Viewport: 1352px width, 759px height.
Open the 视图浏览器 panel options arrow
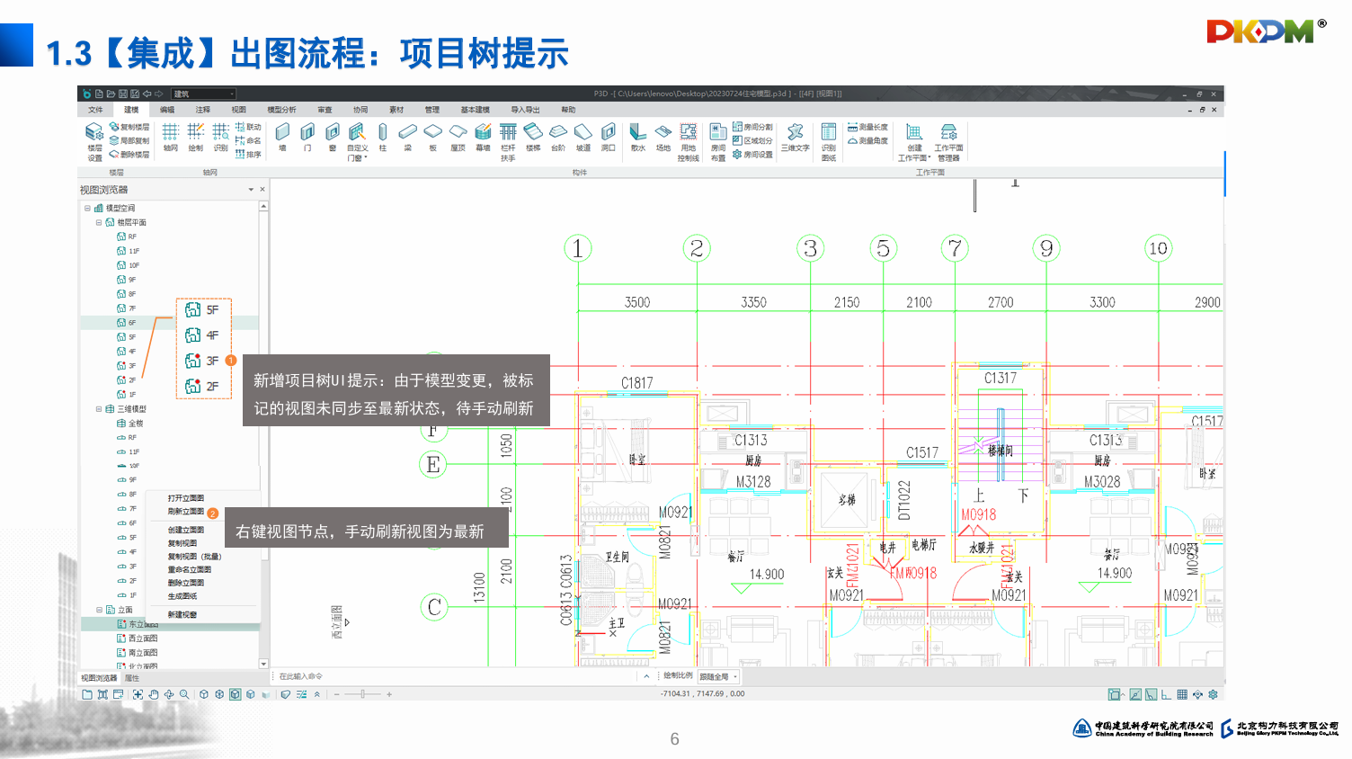click(x=251, y=190)
